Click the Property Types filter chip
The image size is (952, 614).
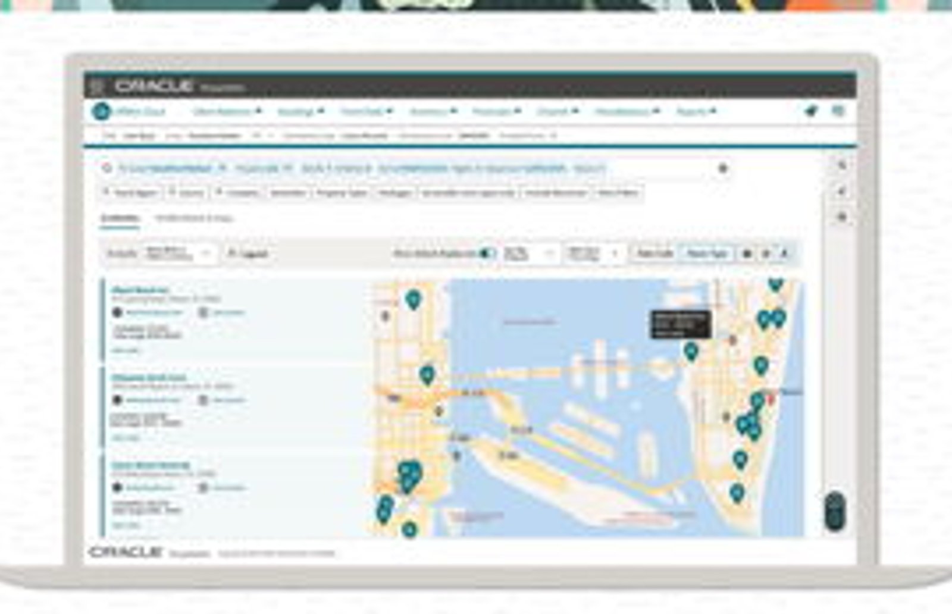click(342, 193)
